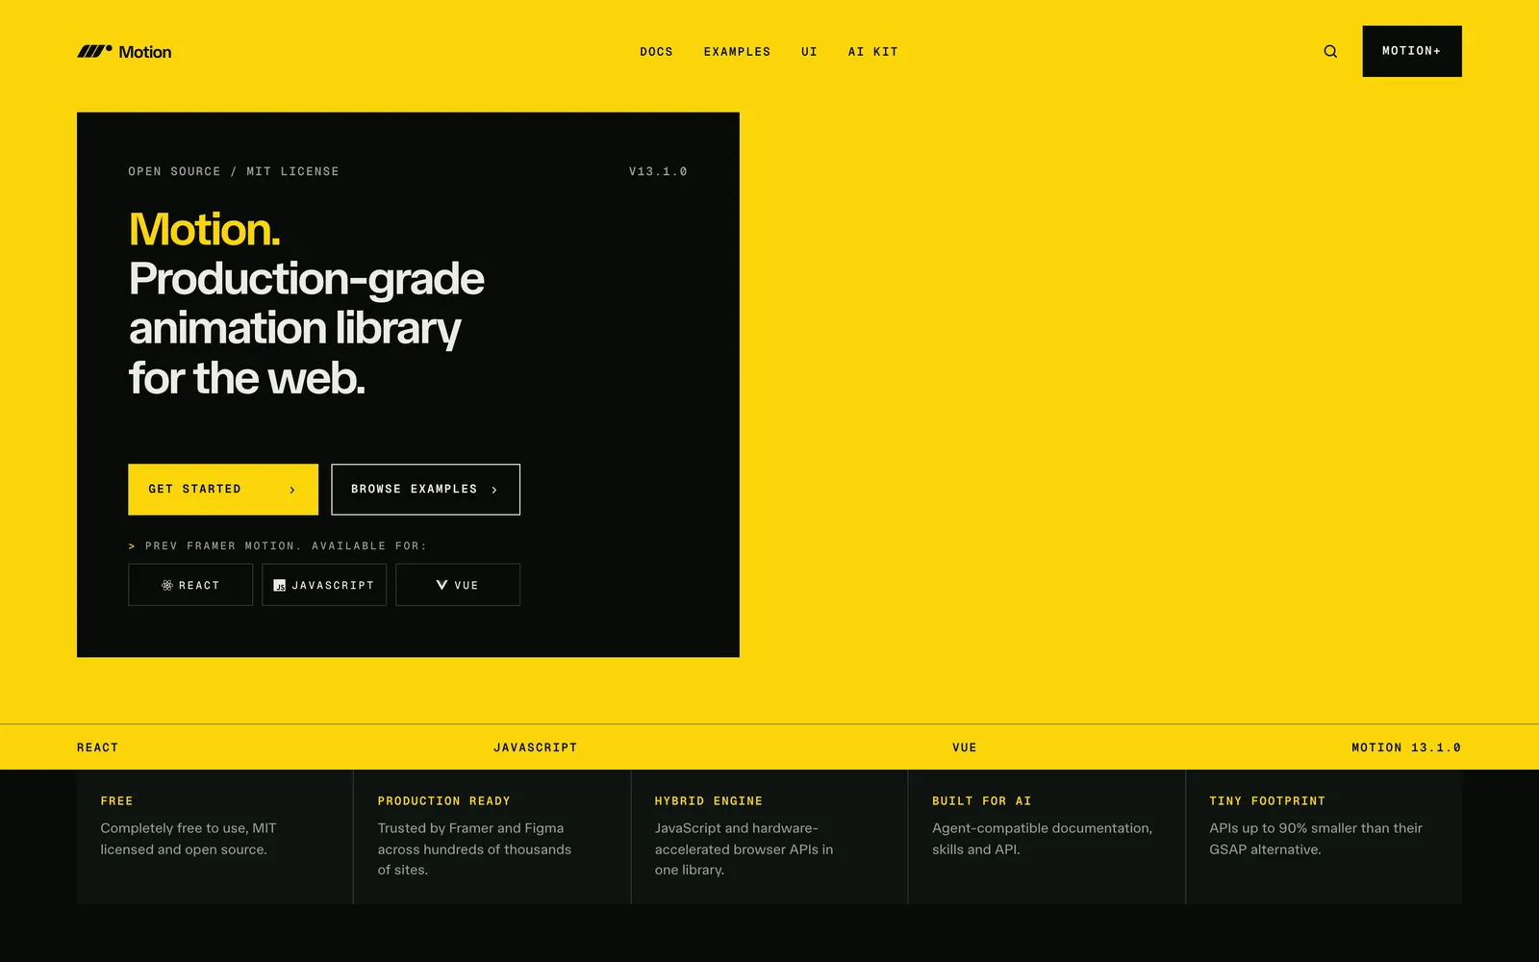This screenshot has height=962, width=1539.
Task: Click the Built for AI card heading
Action: [982, 801]
